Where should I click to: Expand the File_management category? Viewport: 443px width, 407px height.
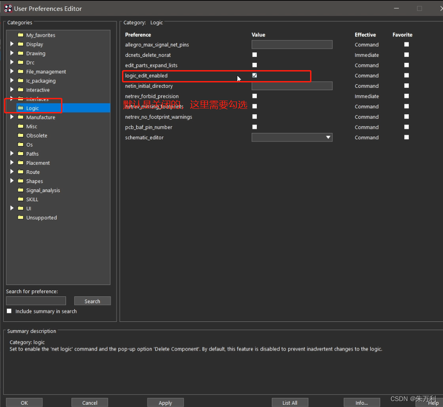pos(12,71)
